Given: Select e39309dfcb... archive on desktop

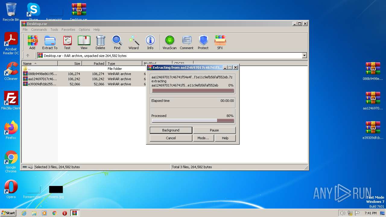Looking at the screenshot, I should (x=373, y=130).
